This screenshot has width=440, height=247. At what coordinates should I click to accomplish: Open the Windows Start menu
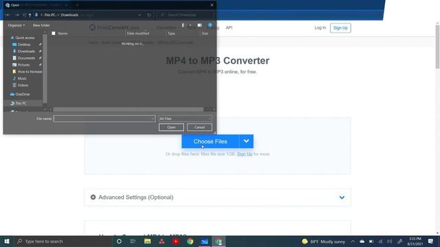point(7,242)
